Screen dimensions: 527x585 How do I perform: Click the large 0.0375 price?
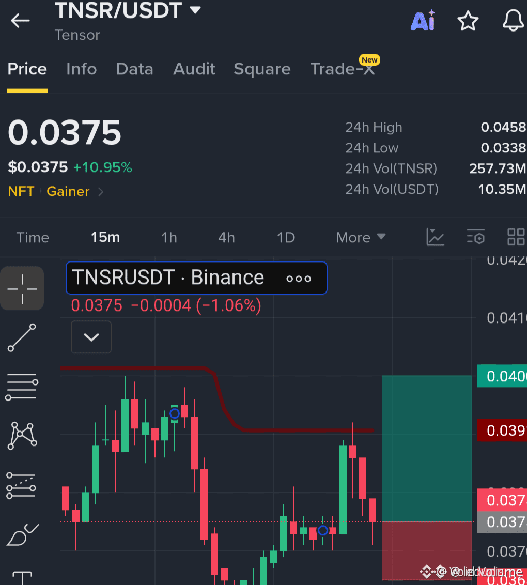pos(65,133)
